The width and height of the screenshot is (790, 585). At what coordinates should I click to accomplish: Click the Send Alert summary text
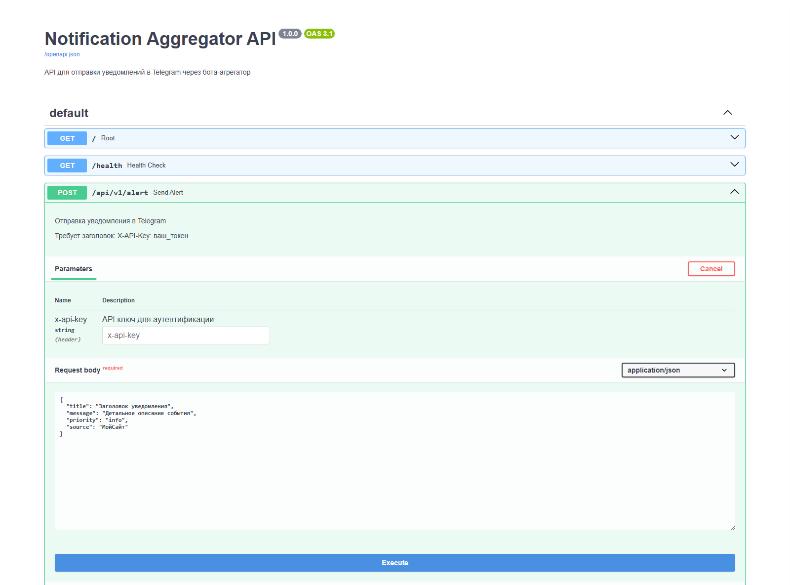click(x=168, y=192)
